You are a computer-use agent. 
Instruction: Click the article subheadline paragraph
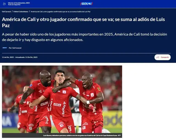click(84, 37)
